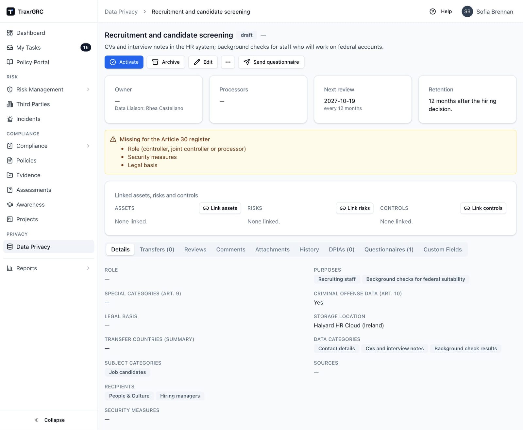The width and height of the screenshot is (523, 430).
Task: Click the Policy Portal book icon
Action: (x=10, y=62)
